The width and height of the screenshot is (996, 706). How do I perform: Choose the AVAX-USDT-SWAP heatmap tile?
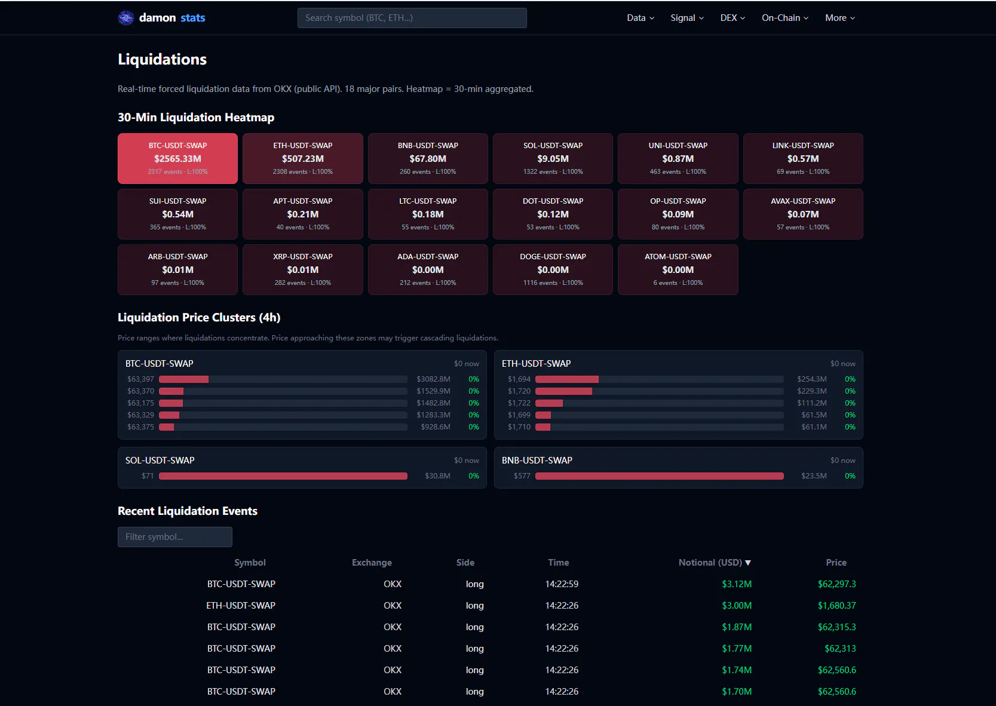click(803, 214)
